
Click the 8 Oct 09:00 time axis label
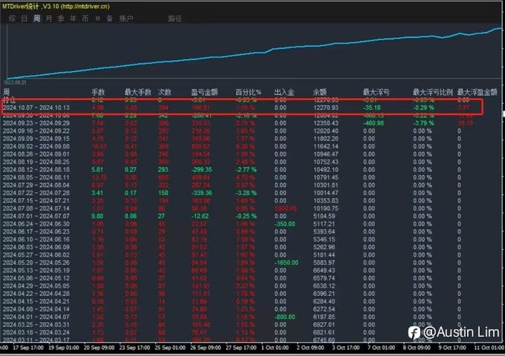(417, 348)
